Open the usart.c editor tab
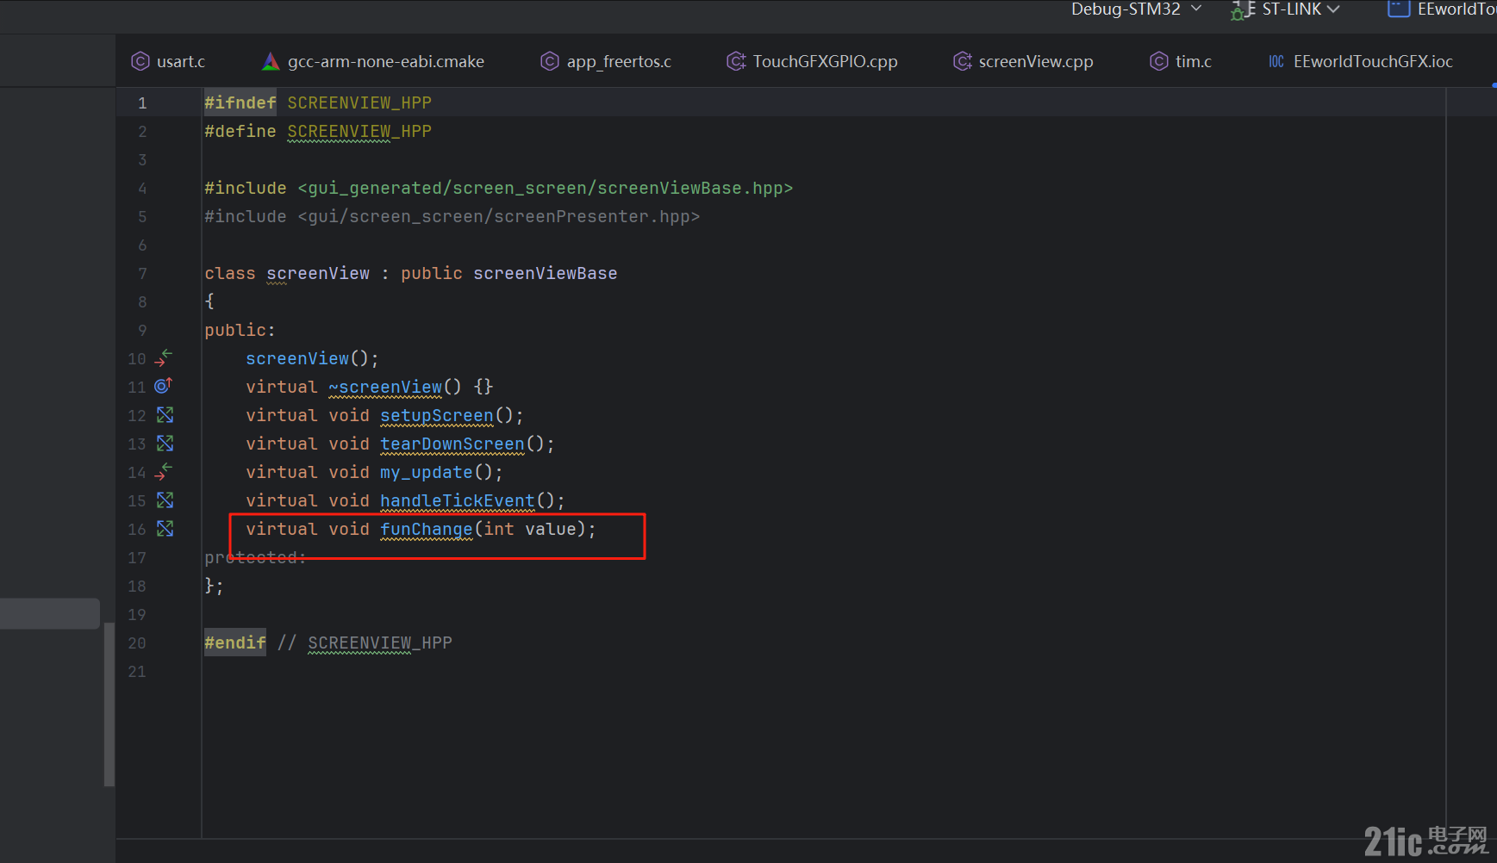This screenshot has width=1497, height=863. 168,61
